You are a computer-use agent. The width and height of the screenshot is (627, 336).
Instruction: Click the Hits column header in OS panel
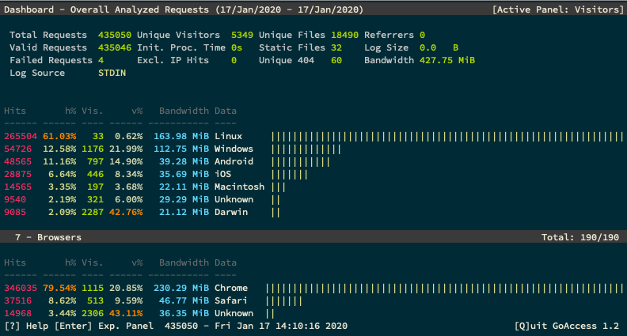pos(15,111)
